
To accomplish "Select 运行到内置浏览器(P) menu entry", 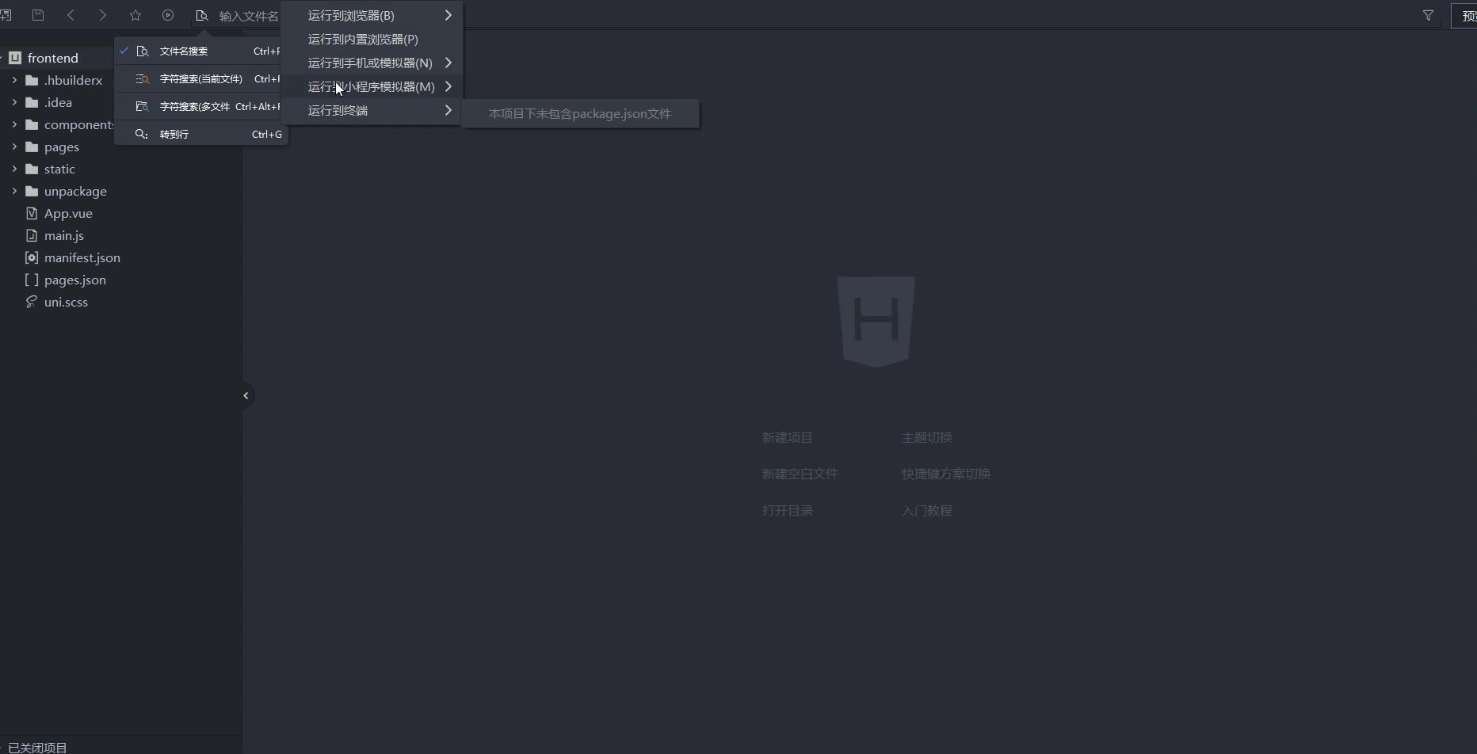I will click(x=372, y=39).
